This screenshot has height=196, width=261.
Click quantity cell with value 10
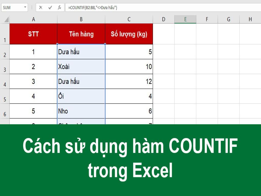tap(129, 67)
